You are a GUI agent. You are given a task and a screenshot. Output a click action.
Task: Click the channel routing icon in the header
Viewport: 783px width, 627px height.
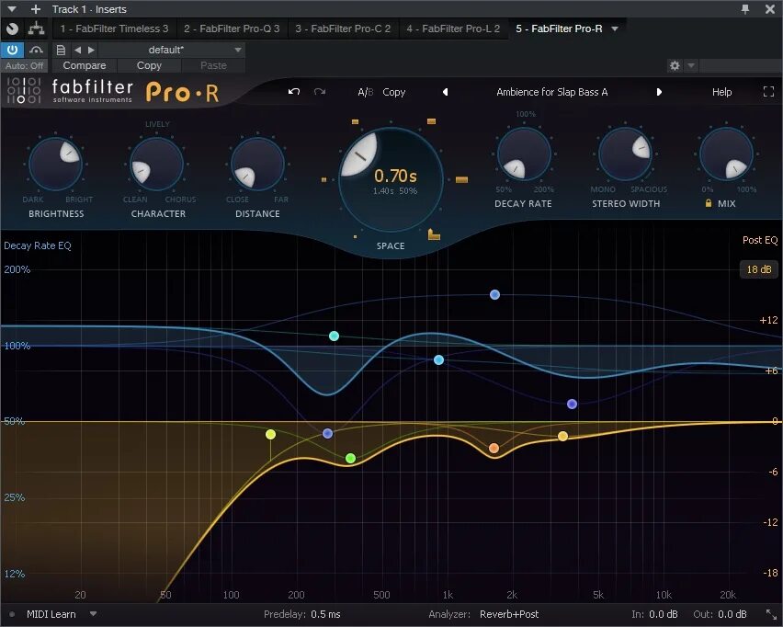[x=36, y=28]
